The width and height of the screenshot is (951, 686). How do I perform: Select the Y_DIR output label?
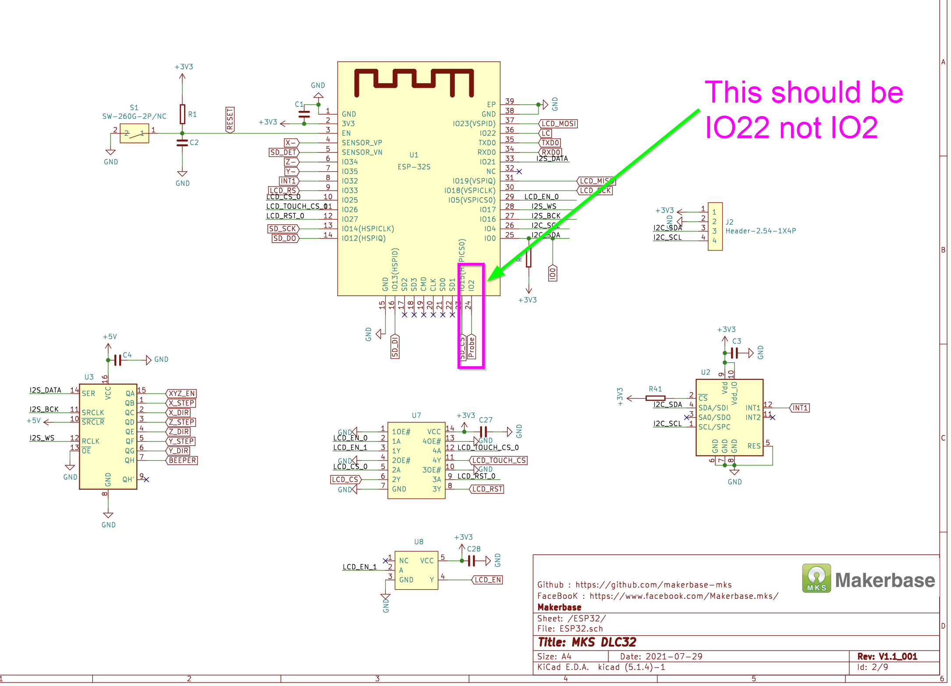(x=178, y=451)
